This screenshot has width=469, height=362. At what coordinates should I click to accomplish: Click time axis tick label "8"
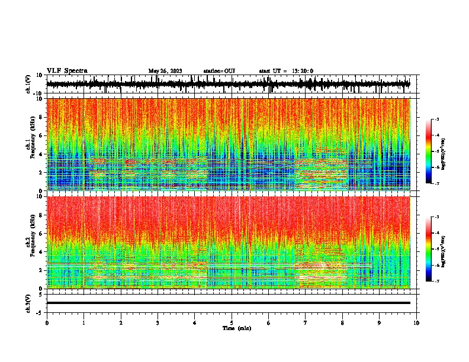[x=342, y=323]
